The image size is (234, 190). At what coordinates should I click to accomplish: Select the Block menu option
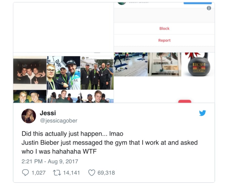tap(164, 29)
